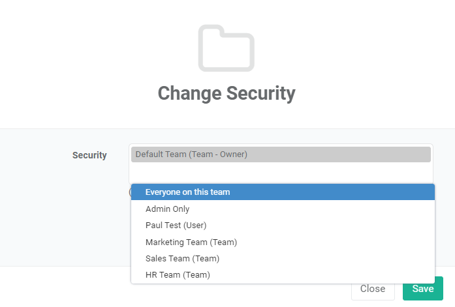
Task: Click the Change Security heading
Action: coord(227,93)
